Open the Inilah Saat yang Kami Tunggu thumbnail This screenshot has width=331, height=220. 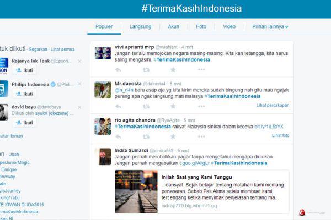[136, 191]
